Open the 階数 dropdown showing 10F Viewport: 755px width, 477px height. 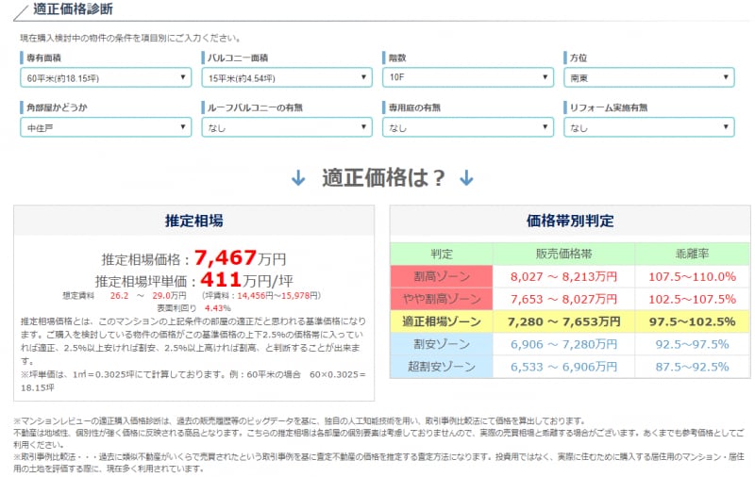[468, 77]
